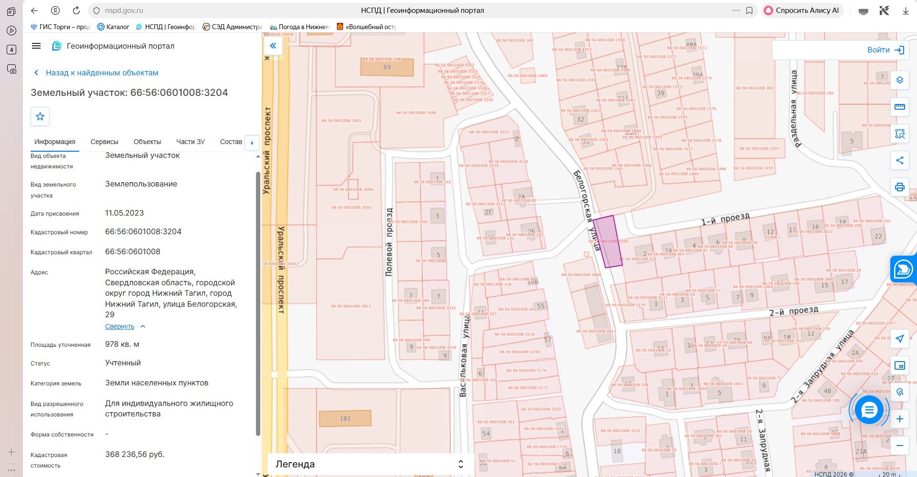
Task: Zoom out with the minus button
Action: 900,446
